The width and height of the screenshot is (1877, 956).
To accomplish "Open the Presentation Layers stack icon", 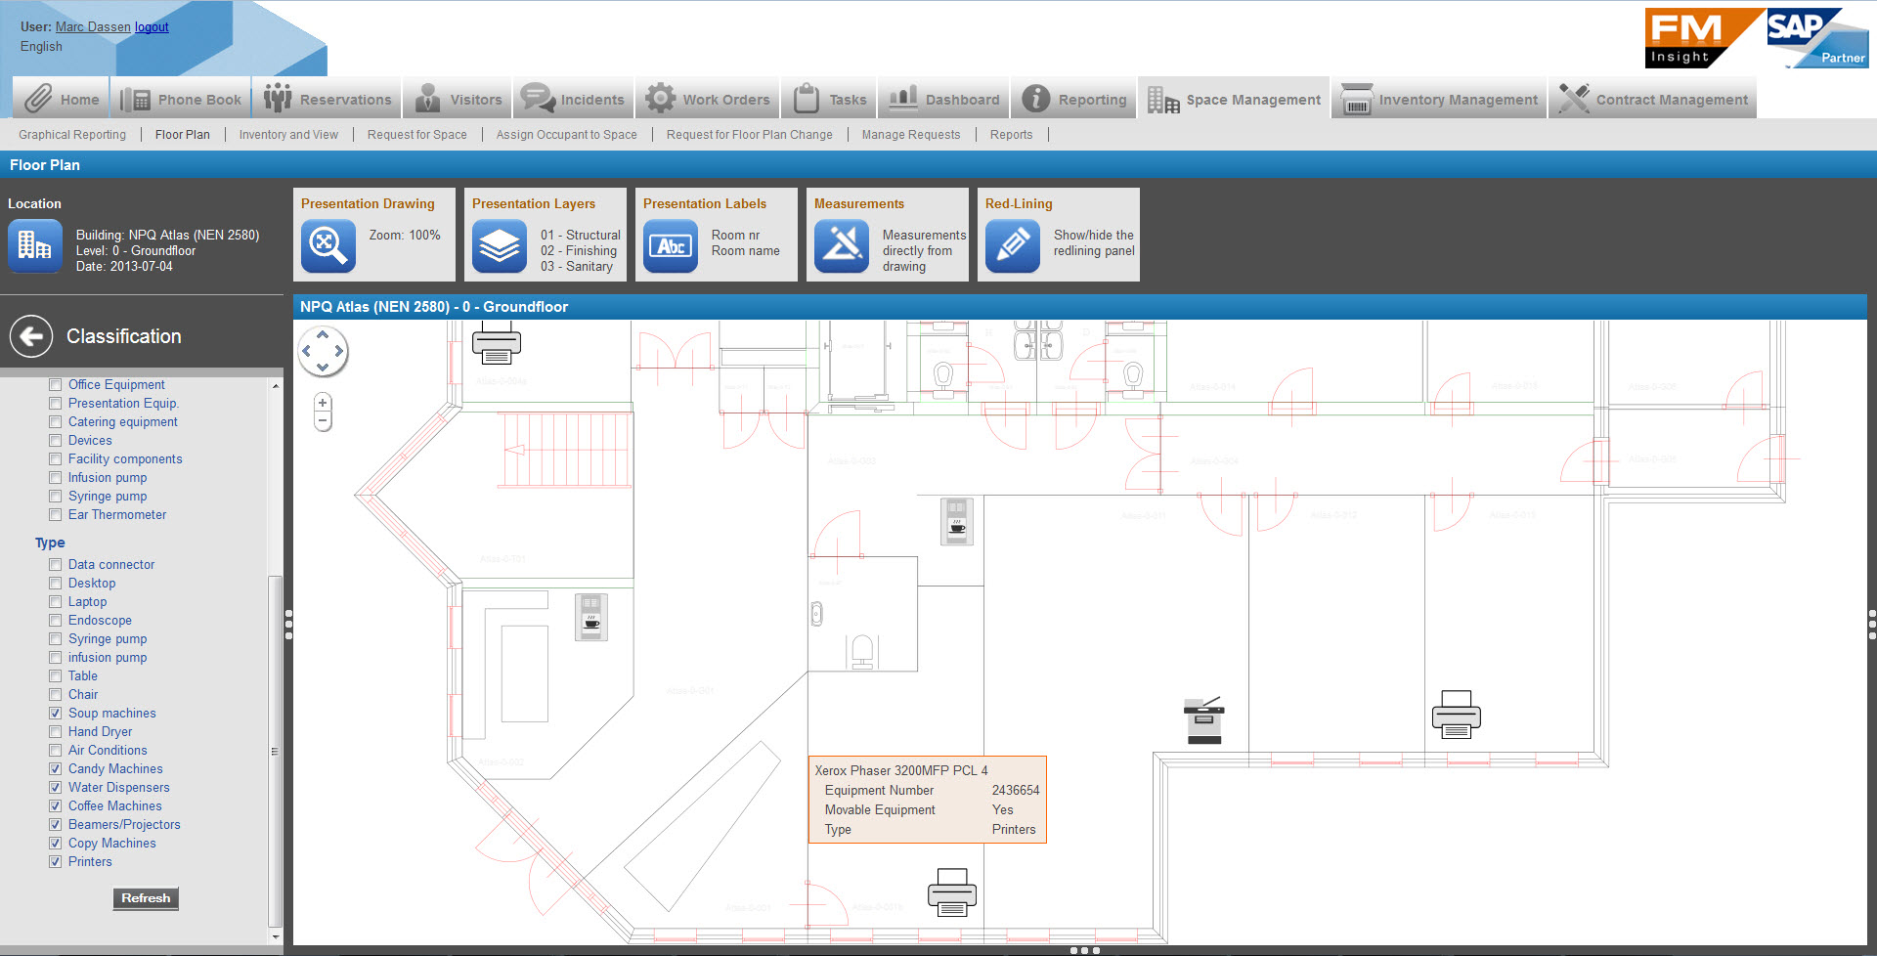I will (x=499, y=245).
